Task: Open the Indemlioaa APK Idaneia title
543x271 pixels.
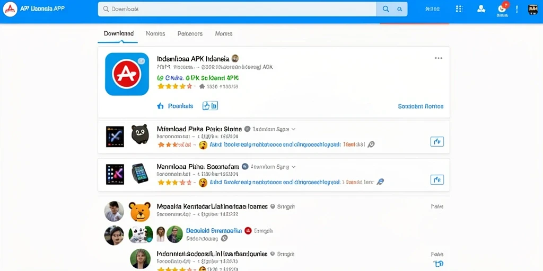Action: tap(193, 58)
